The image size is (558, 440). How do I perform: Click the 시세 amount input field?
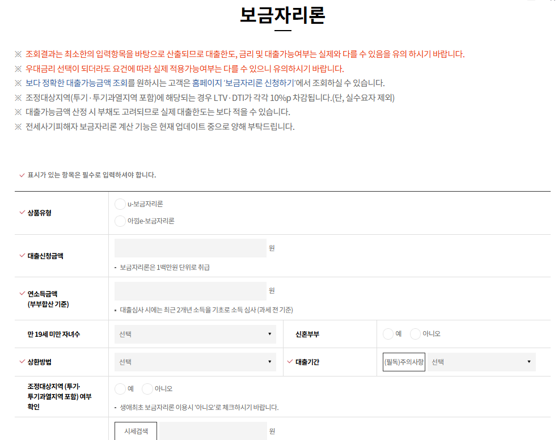coord(213,431)
